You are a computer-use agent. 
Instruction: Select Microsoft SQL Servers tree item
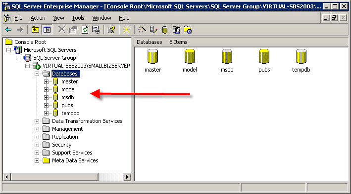50,50
